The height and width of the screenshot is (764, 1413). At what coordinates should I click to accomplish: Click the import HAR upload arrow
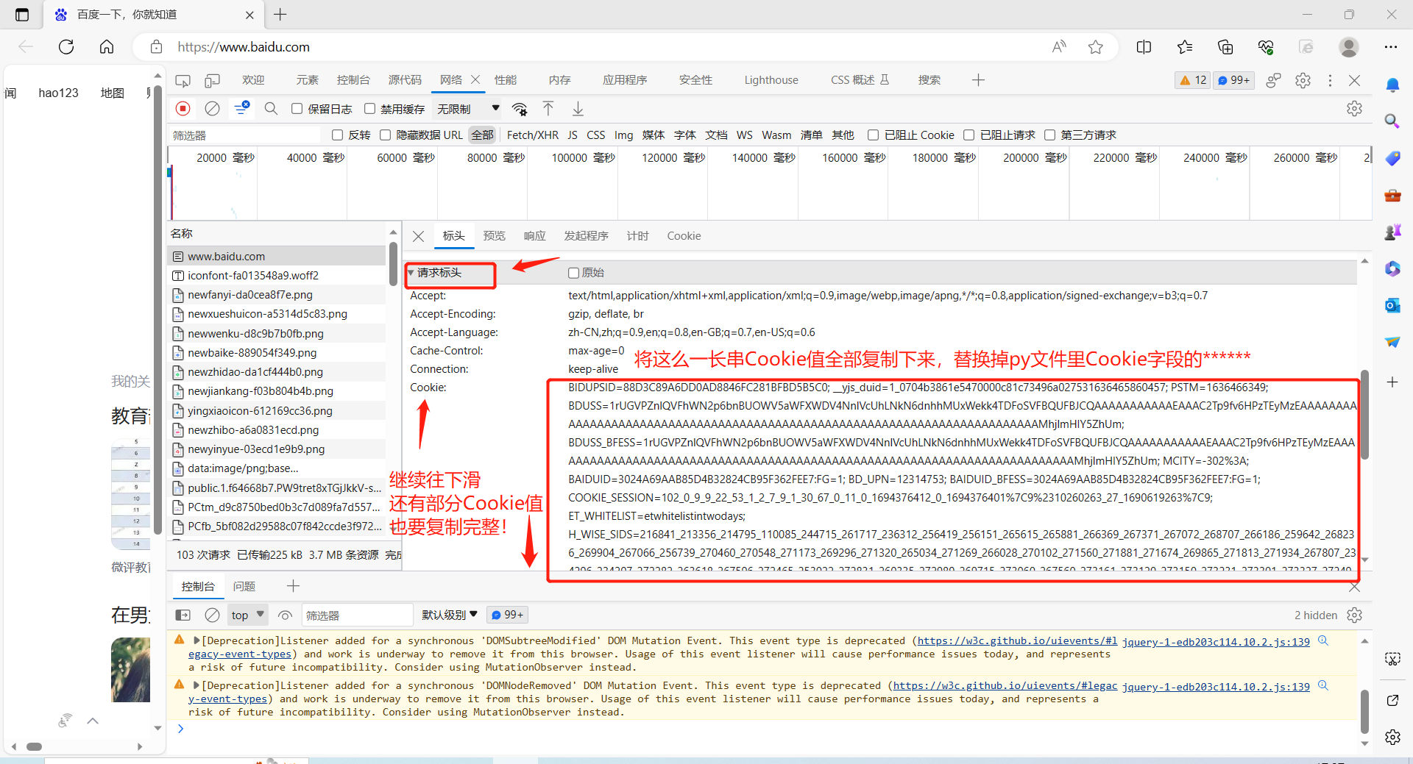point(548,109)
